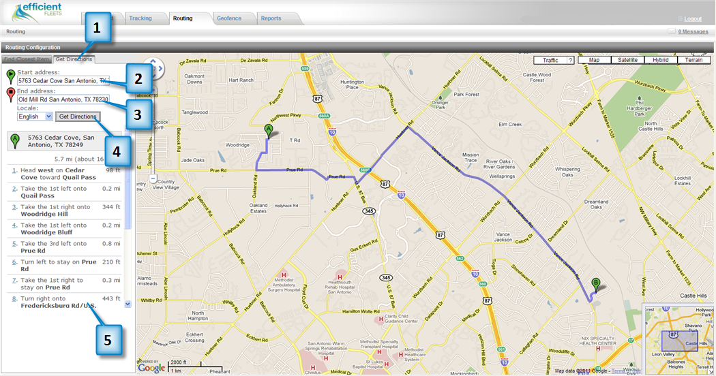Image resolution: width=716 pixels, height=376 pixels.
Task: Open the Tracking tab
Action: [x=140, y=18]
